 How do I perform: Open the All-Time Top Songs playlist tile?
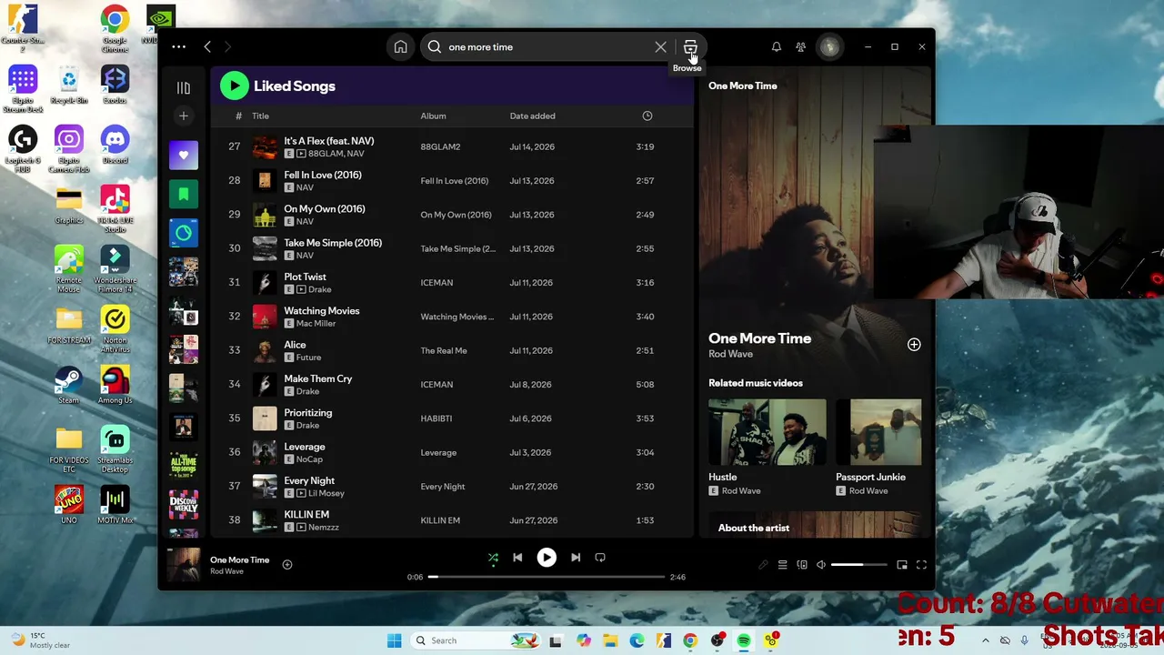pos(183,466)
